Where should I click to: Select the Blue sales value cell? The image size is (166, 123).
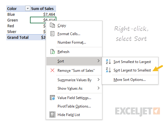[x=43, y=15]
